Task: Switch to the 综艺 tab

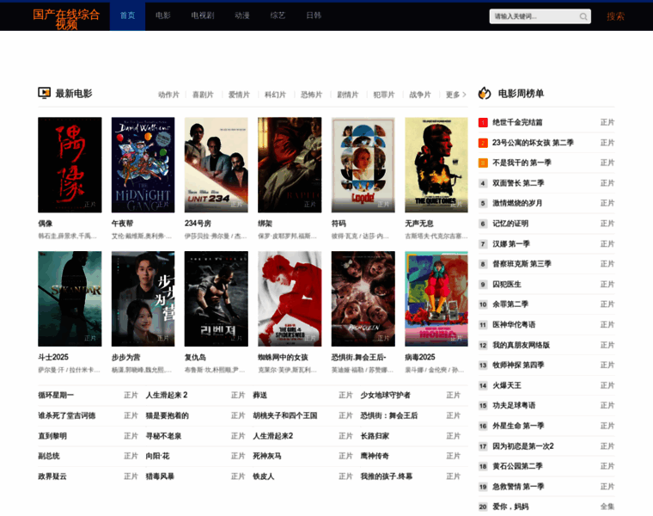Action: point(278,15)
